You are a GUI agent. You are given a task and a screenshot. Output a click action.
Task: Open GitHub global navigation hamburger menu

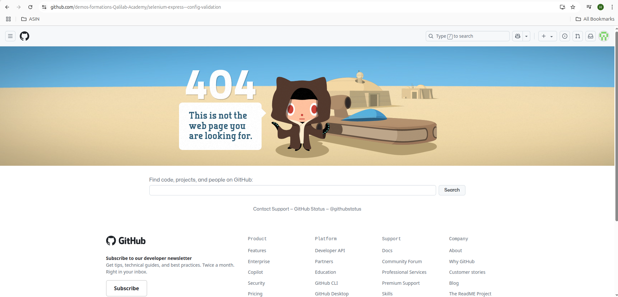[x=10, y=36]
